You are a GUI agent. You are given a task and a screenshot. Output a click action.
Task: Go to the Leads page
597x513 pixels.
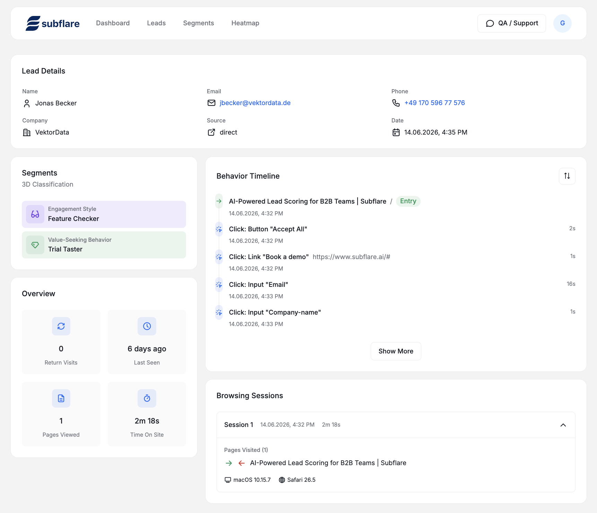[156, 23]
